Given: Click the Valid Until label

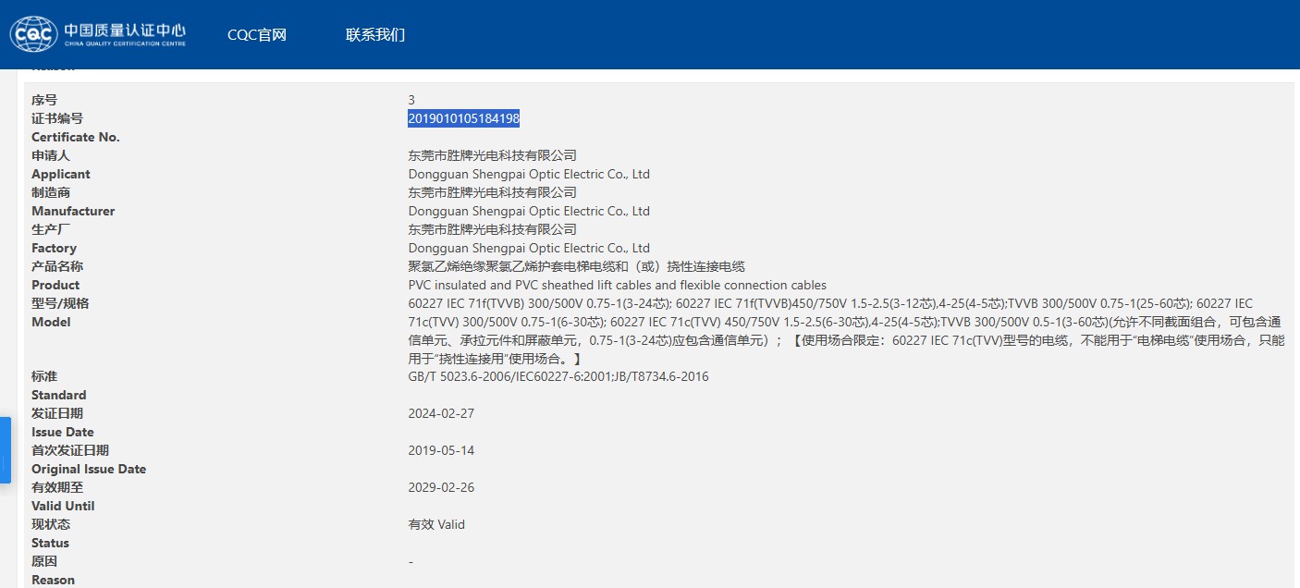Looking at the screenshot, I should 63,506.
